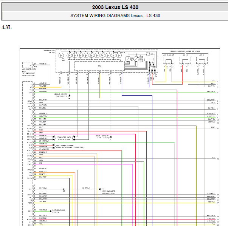Click RED/BLK label at pin 32
The image size is (228, 226).
pos(43,169)
